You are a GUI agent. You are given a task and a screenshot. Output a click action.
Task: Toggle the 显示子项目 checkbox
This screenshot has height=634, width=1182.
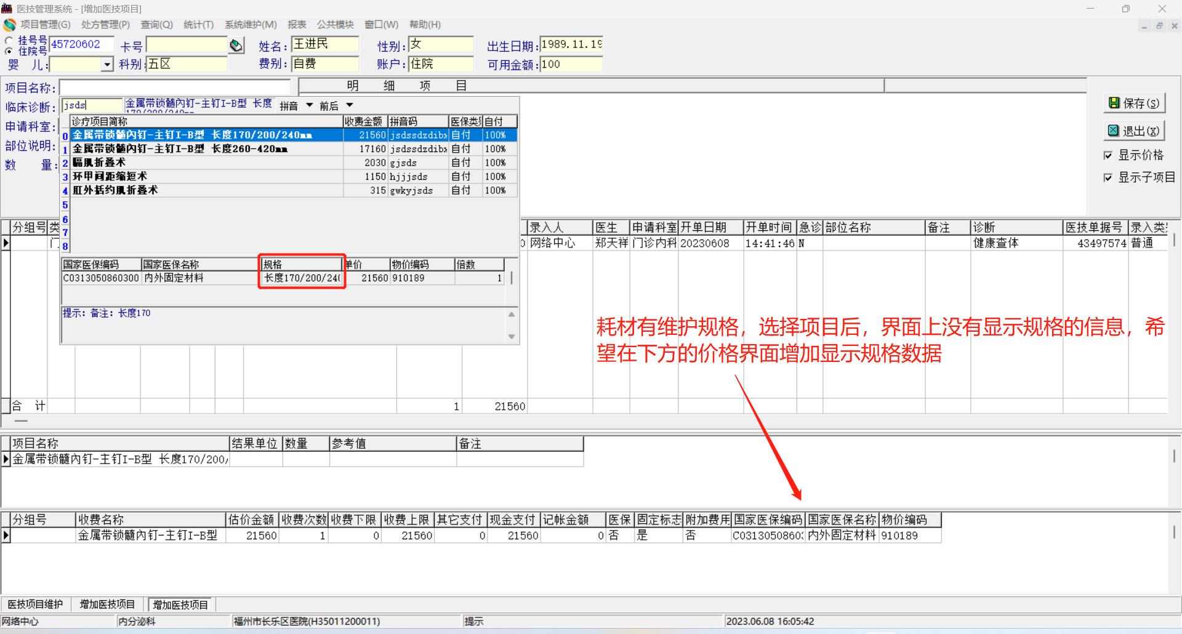tap(1108, 177)
